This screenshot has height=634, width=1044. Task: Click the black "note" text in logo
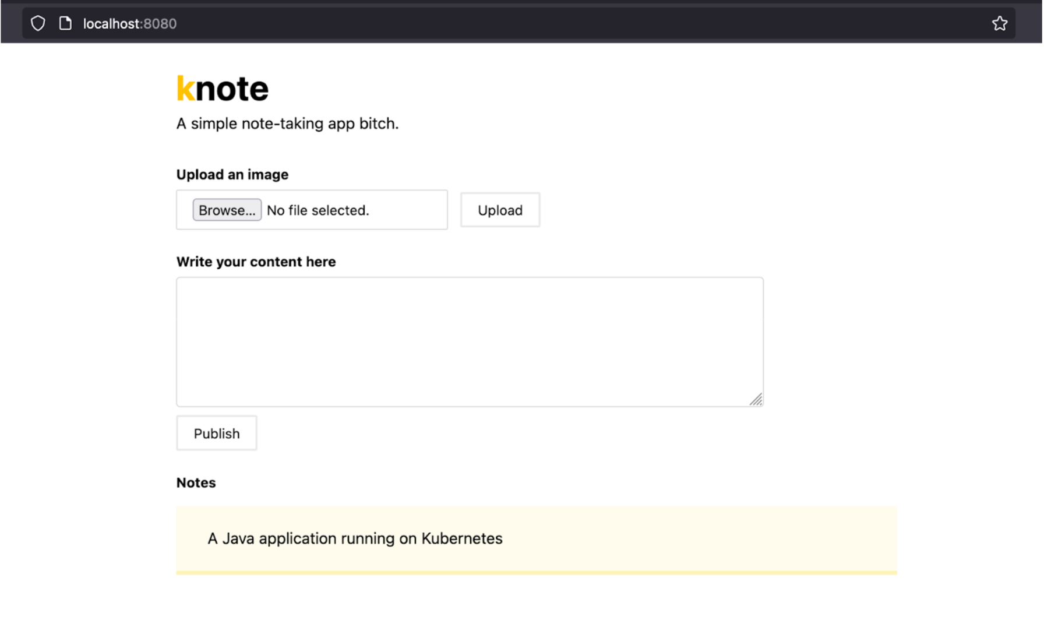[232, 89]
